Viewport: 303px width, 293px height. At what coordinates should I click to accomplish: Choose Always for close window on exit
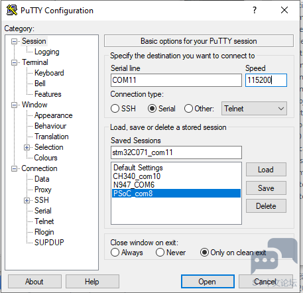[115, 253]
